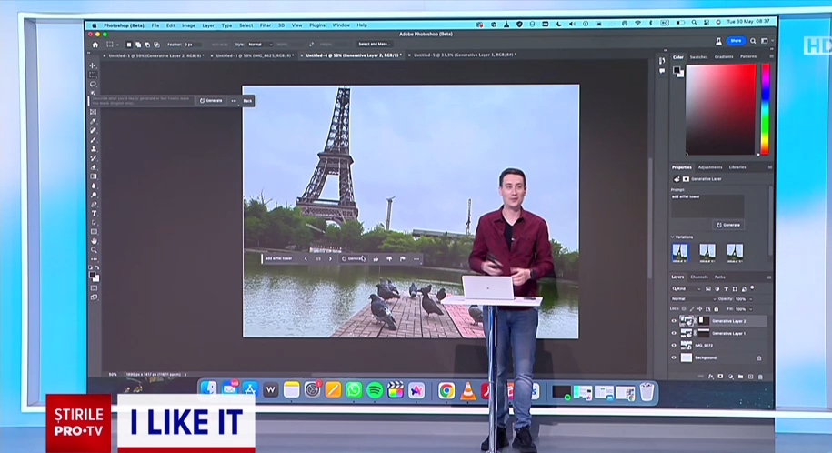Open the Plugins menu
The height and width of the screenshot is (453, 832).
[x=317, y=25]
